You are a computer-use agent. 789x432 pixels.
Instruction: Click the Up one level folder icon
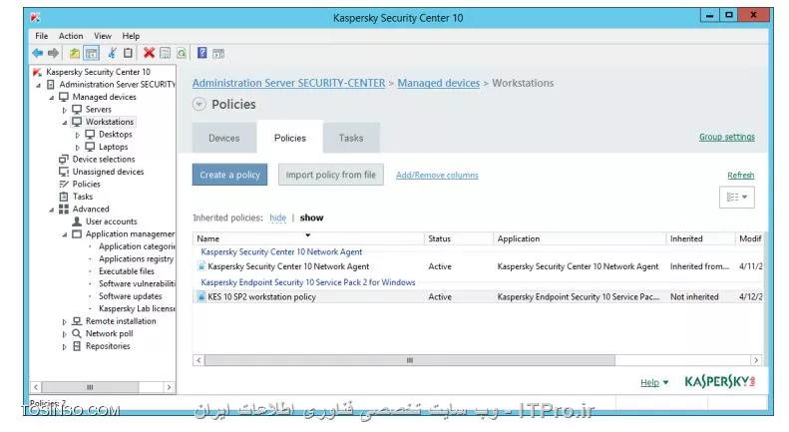click(75, 53)
